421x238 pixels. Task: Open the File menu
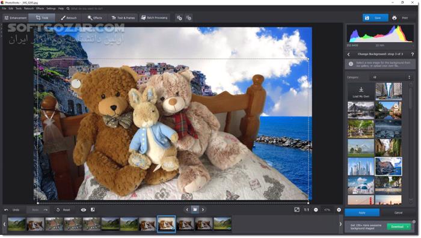(x=4, y=8)
